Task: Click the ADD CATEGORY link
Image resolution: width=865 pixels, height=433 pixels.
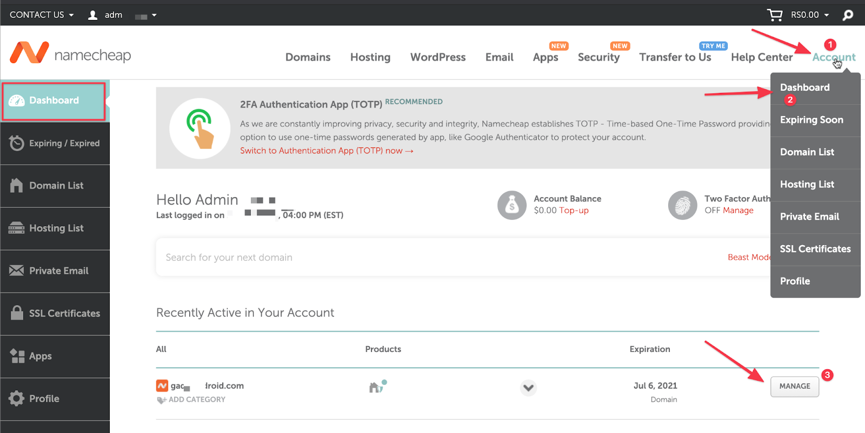Action: coord(197,400)
